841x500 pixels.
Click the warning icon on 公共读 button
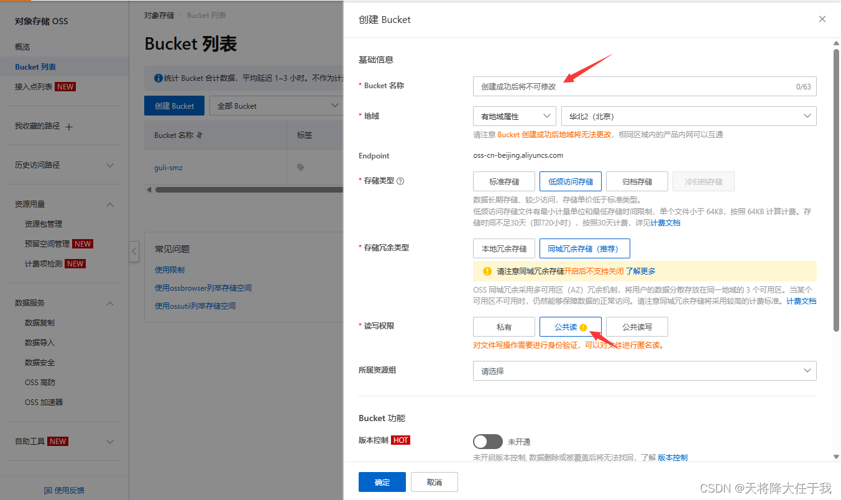[583, 327]
